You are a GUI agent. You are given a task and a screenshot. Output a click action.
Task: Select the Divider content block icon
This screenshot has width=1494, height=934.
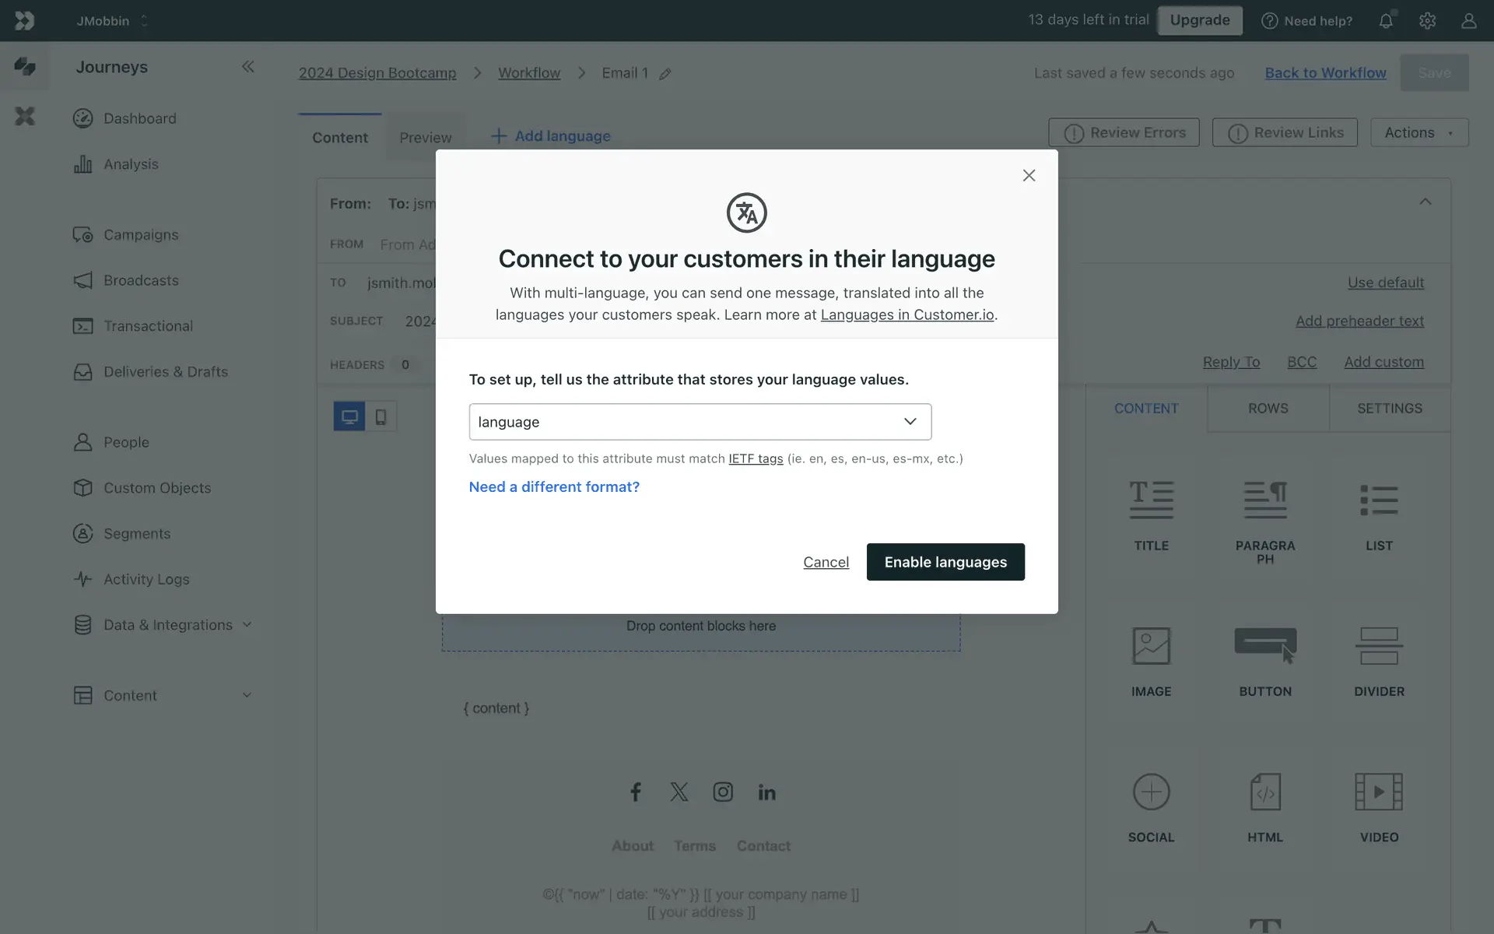point(1378,646)
